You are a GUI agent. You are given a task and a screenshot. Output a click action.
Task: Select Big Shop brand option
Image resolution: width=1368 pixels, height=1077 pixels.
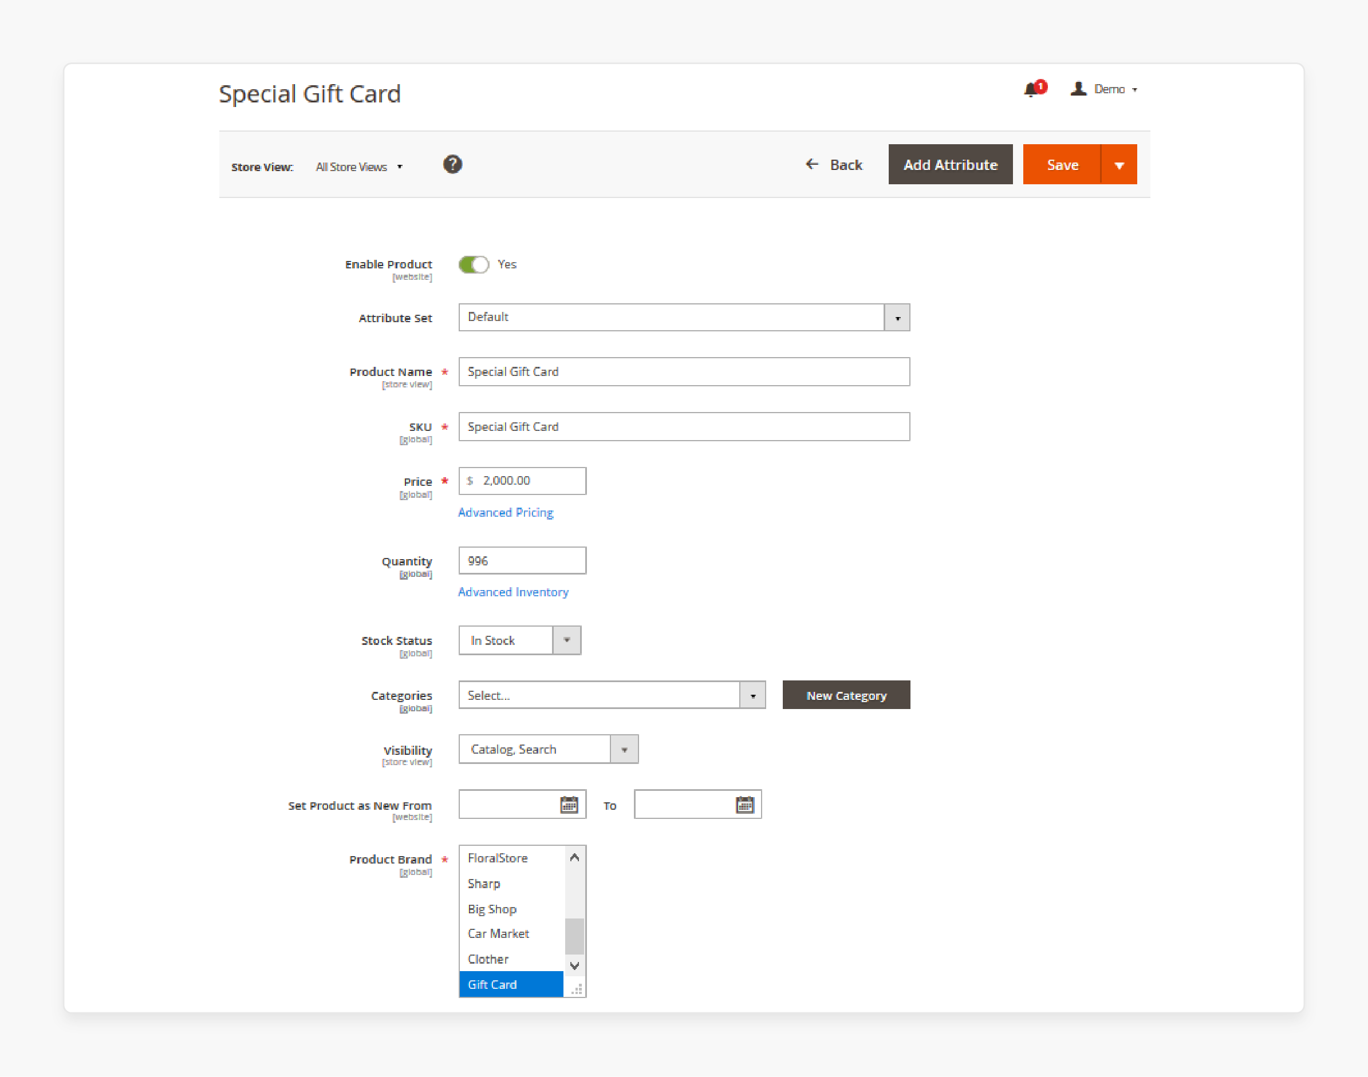coord(512,909)
